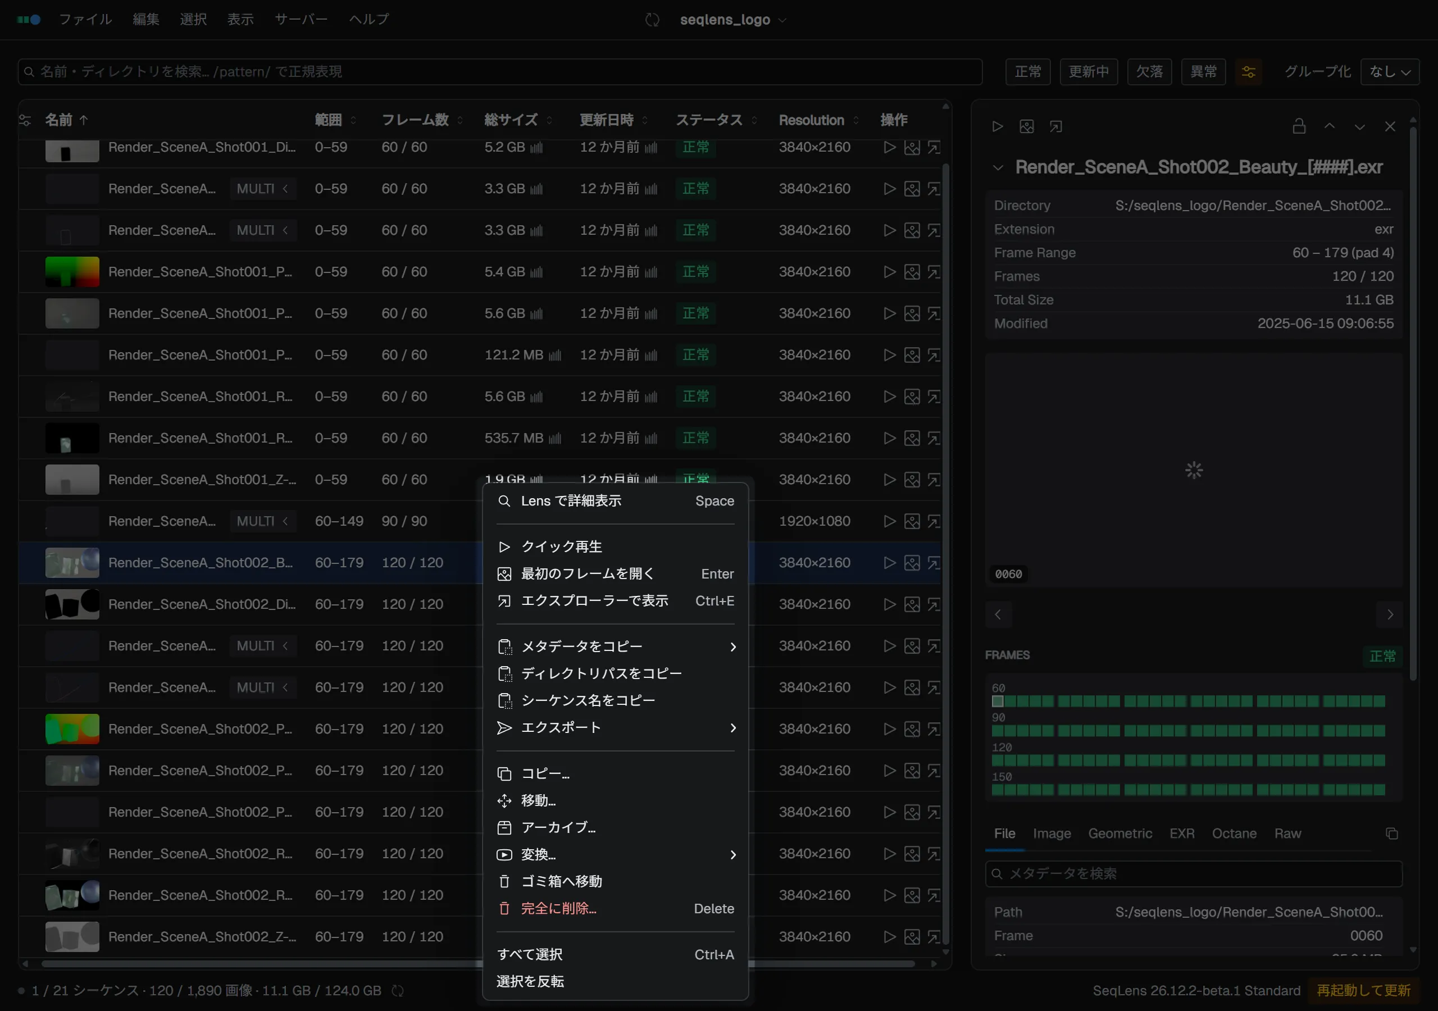The image size is (1438, 1011).
Task: Play the Render_SceneA_Shot001_Z row sequence
Action: coord(889,479)
